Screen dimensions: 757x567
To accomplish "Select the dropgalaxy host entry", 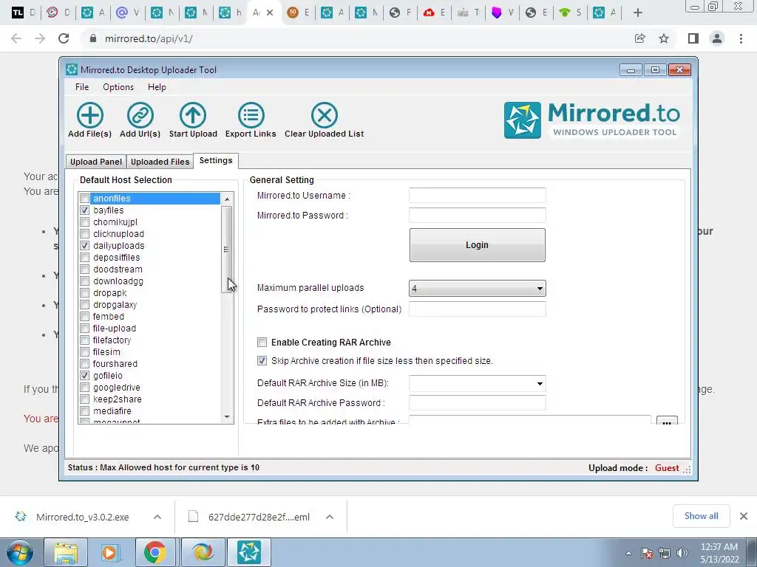I will pos(115,305).
